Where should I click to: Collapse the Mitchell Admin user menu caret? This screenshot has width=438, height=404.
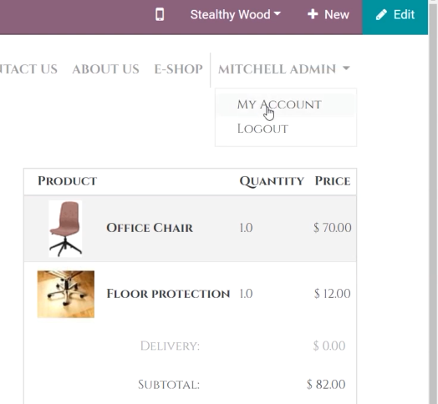346,68
